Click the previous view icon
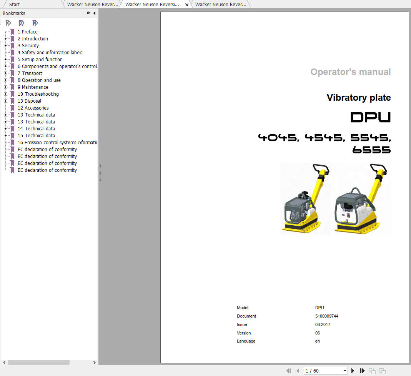Image resolution: width=411 pixels, height=376 pixels. (373, 371)
